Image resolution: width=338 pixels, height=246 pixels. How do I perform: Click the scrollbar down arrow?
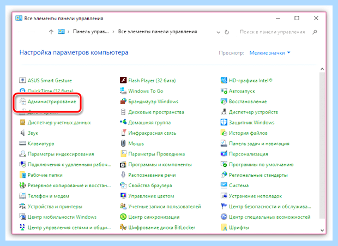tap(322, 230)
